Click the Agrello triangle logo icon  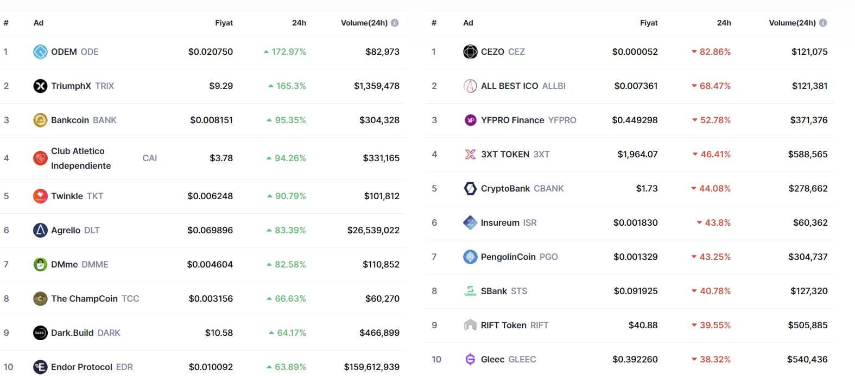pyautogui.click(x=40, y=230)
